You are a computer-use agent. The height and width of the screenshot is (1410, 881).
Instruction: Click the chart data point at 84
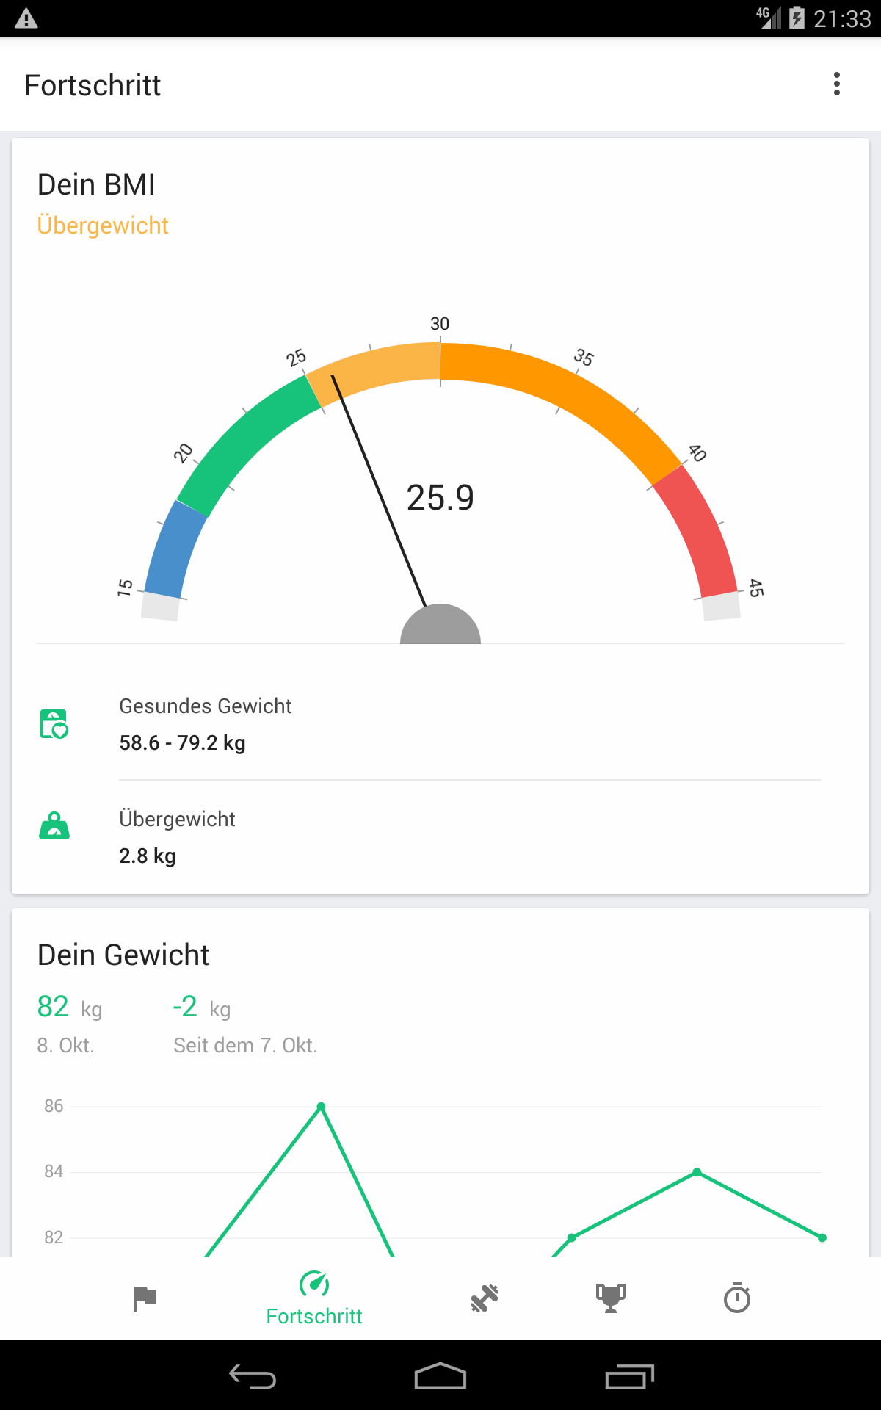[697, 1172]
